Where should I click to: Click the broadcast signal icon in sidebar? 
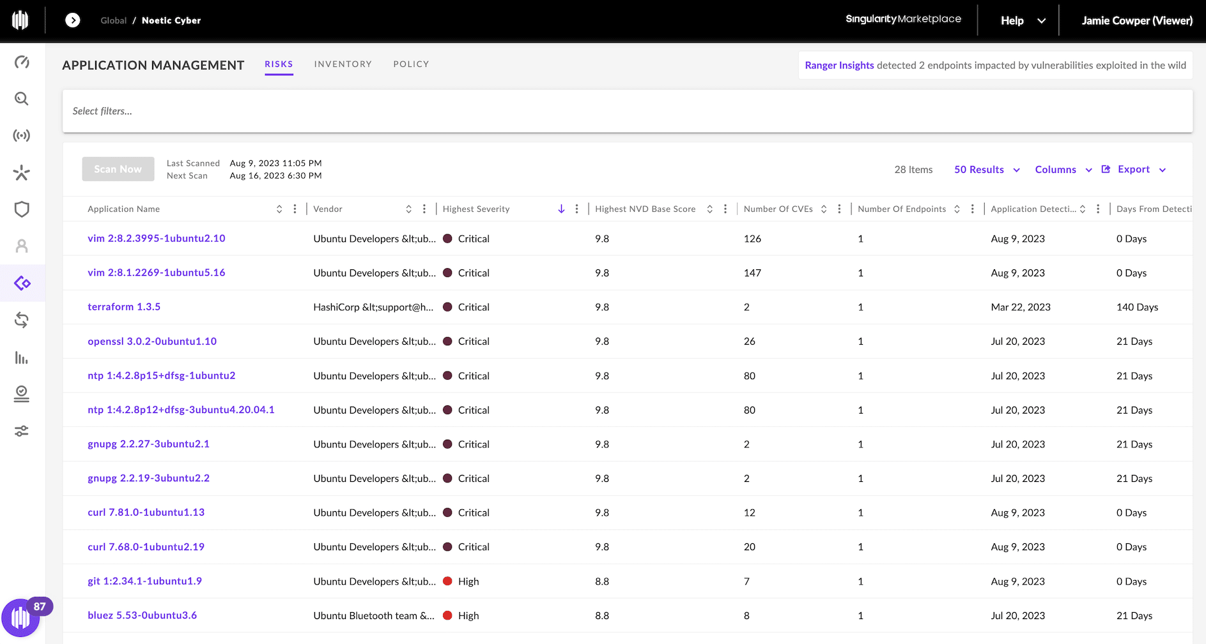point(22,135)
